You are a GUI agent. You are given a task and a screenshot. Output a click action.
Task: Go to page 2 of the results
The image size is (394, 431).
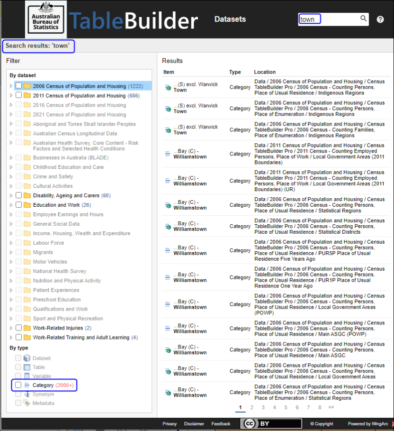point(251,407)
